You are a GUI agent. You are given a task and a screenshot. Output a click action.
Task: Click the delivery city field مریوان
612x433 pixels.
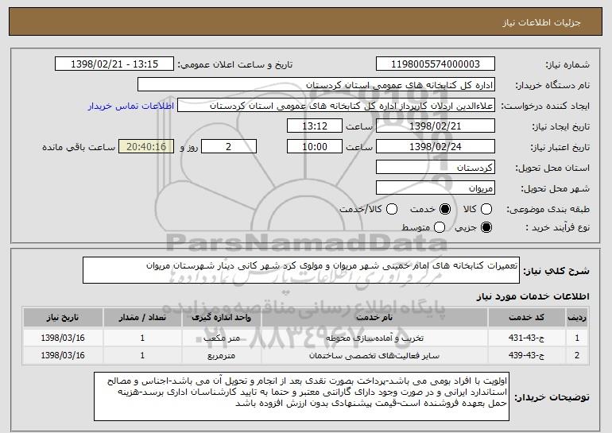click(x=436, y=188)
